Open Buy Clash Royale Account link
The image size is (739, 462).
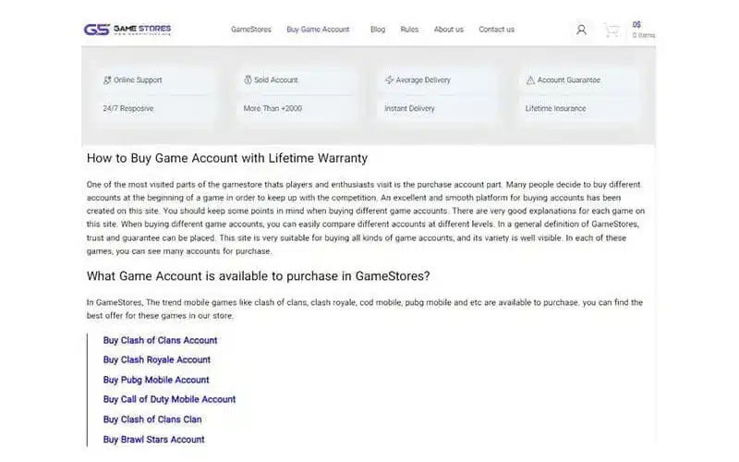coord(156,360)
